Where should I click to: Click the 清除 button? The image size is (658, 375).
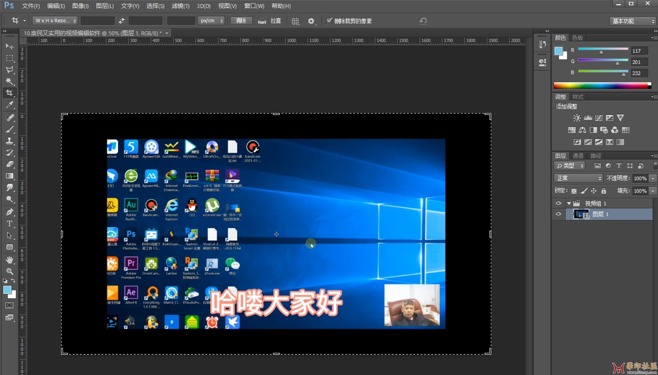tap(241, 21)
